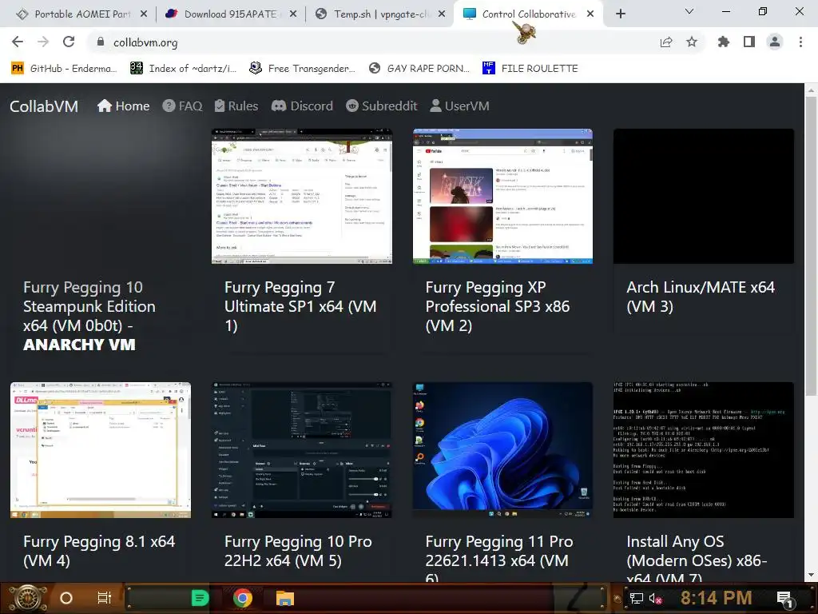Close the Control Collaborative tab
This screenshot has width=818, height=614.
[x=590, y=14]
